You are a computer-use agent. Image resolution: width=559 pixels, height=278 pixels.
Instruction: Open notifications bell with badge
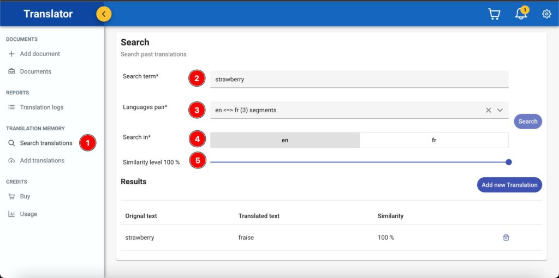tap(521, 14)
